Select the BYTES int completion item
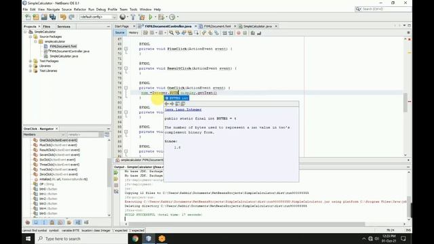This screenshot has height=244, width=434. click(176, 98)
